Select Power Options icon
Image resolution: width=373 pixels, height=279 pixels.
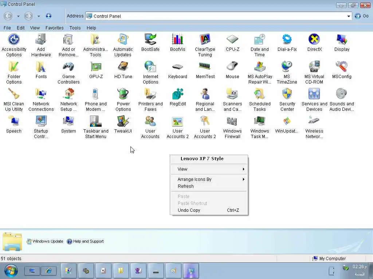[x=123, y=94]
